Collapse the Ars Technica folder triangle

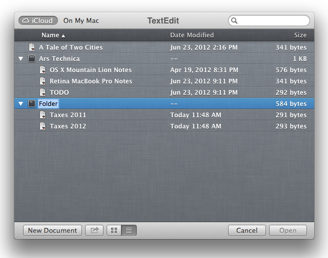[20, 59]
